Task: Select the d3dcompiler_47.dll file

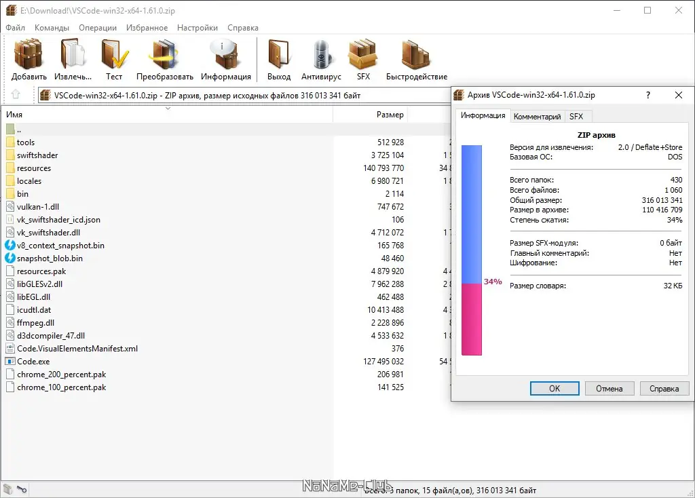Action: click(50, 335)
